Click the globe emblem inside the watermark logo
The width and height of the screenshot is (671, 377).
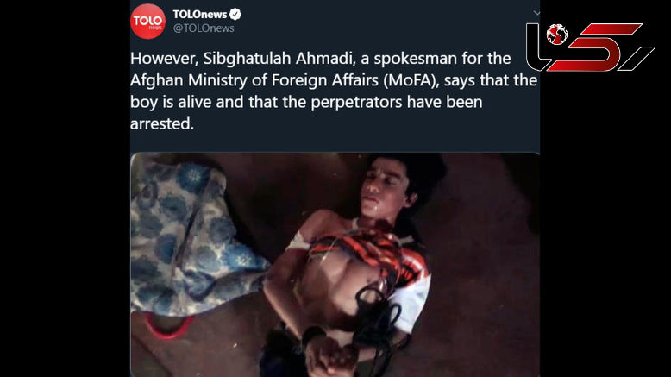(557, 35)
